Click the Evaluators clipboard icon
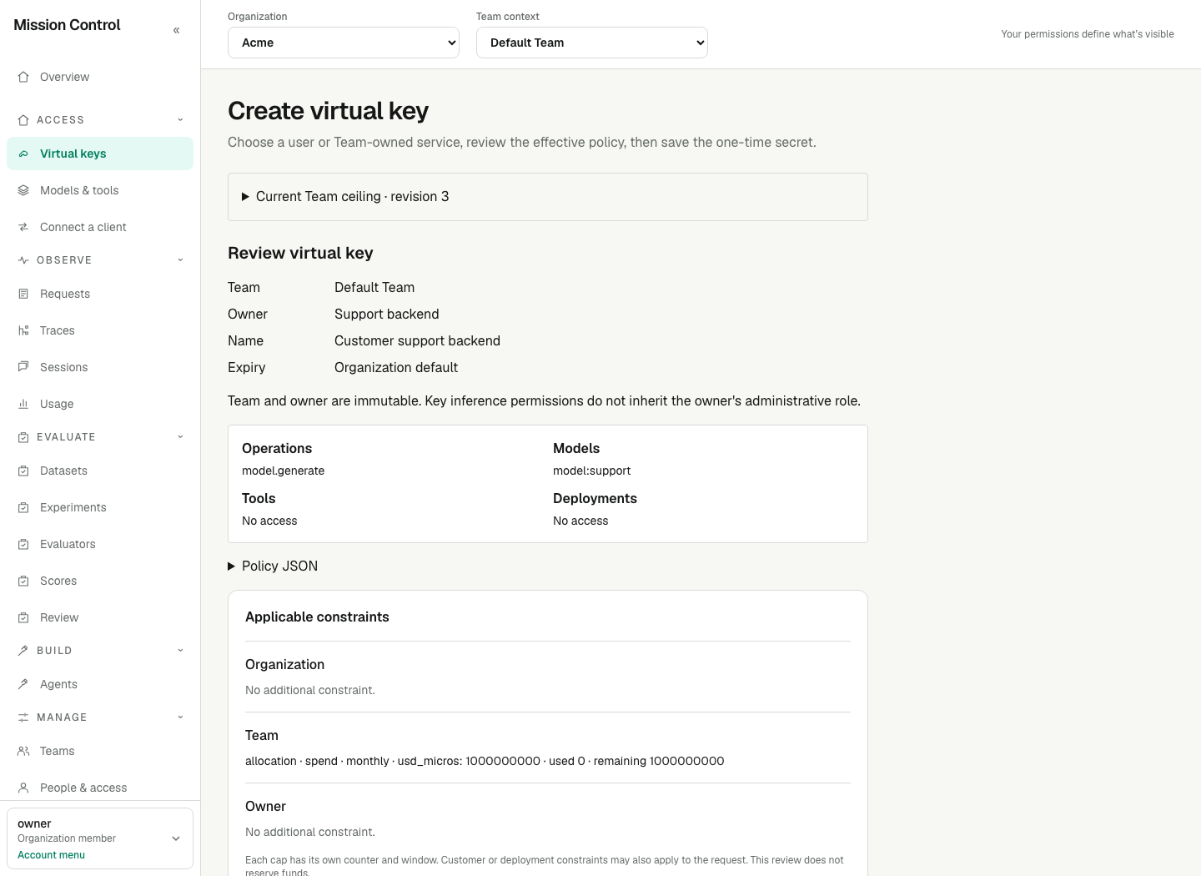The image size is (1201, 876). (x=23, y=544)
